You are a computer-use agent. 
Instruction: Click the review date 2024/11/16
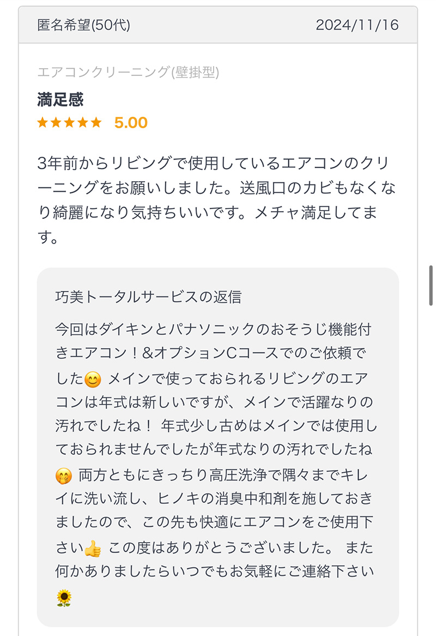coord(357,25)
